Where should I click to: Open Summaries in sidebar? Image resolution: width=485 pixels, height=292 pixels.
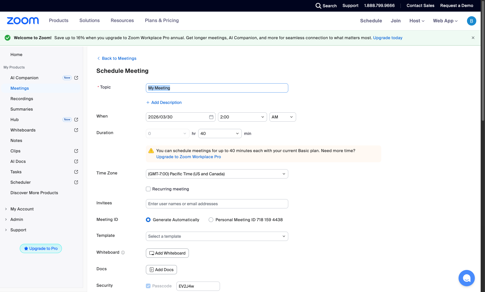(x=22, y=109)
